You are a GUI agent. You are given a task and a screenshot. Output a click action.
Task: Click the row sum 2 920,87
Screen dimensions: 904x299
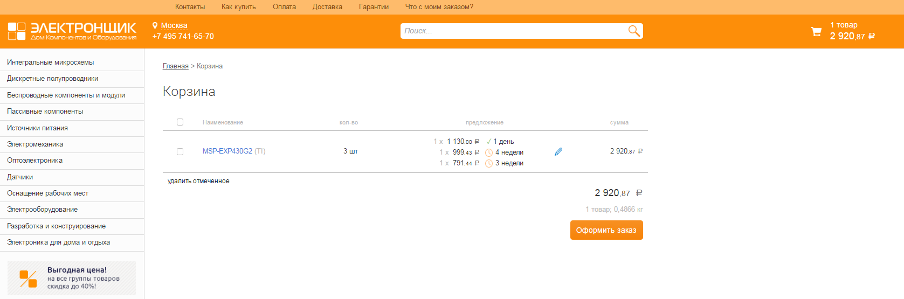tap(626, 151)
